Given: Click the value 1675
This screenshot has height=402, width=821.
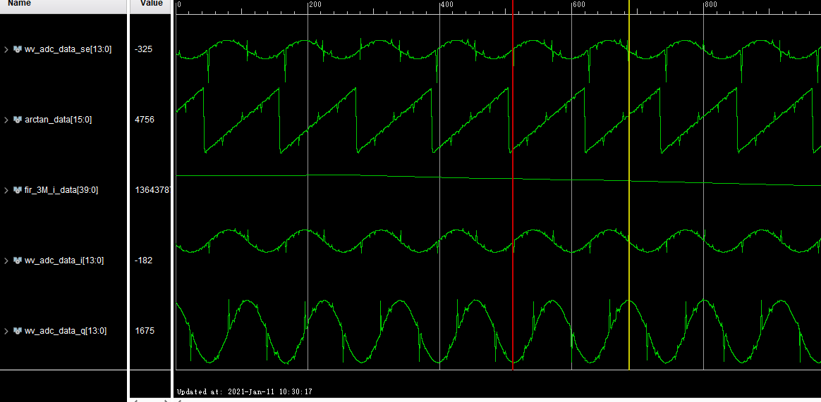Looking at the screenshot, I should point(145,331).
